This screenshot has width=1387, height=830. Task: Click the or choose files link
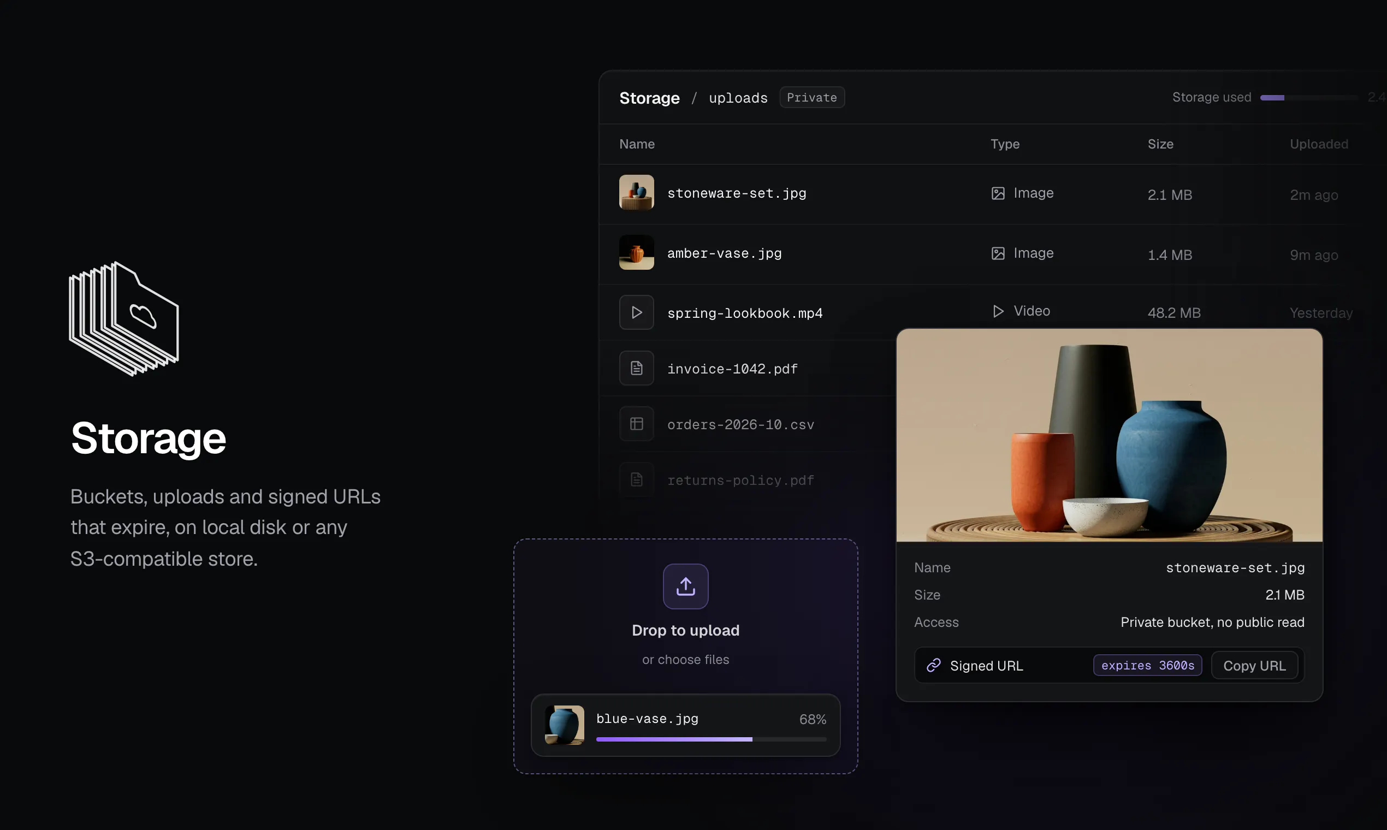(x=686, y=660)
